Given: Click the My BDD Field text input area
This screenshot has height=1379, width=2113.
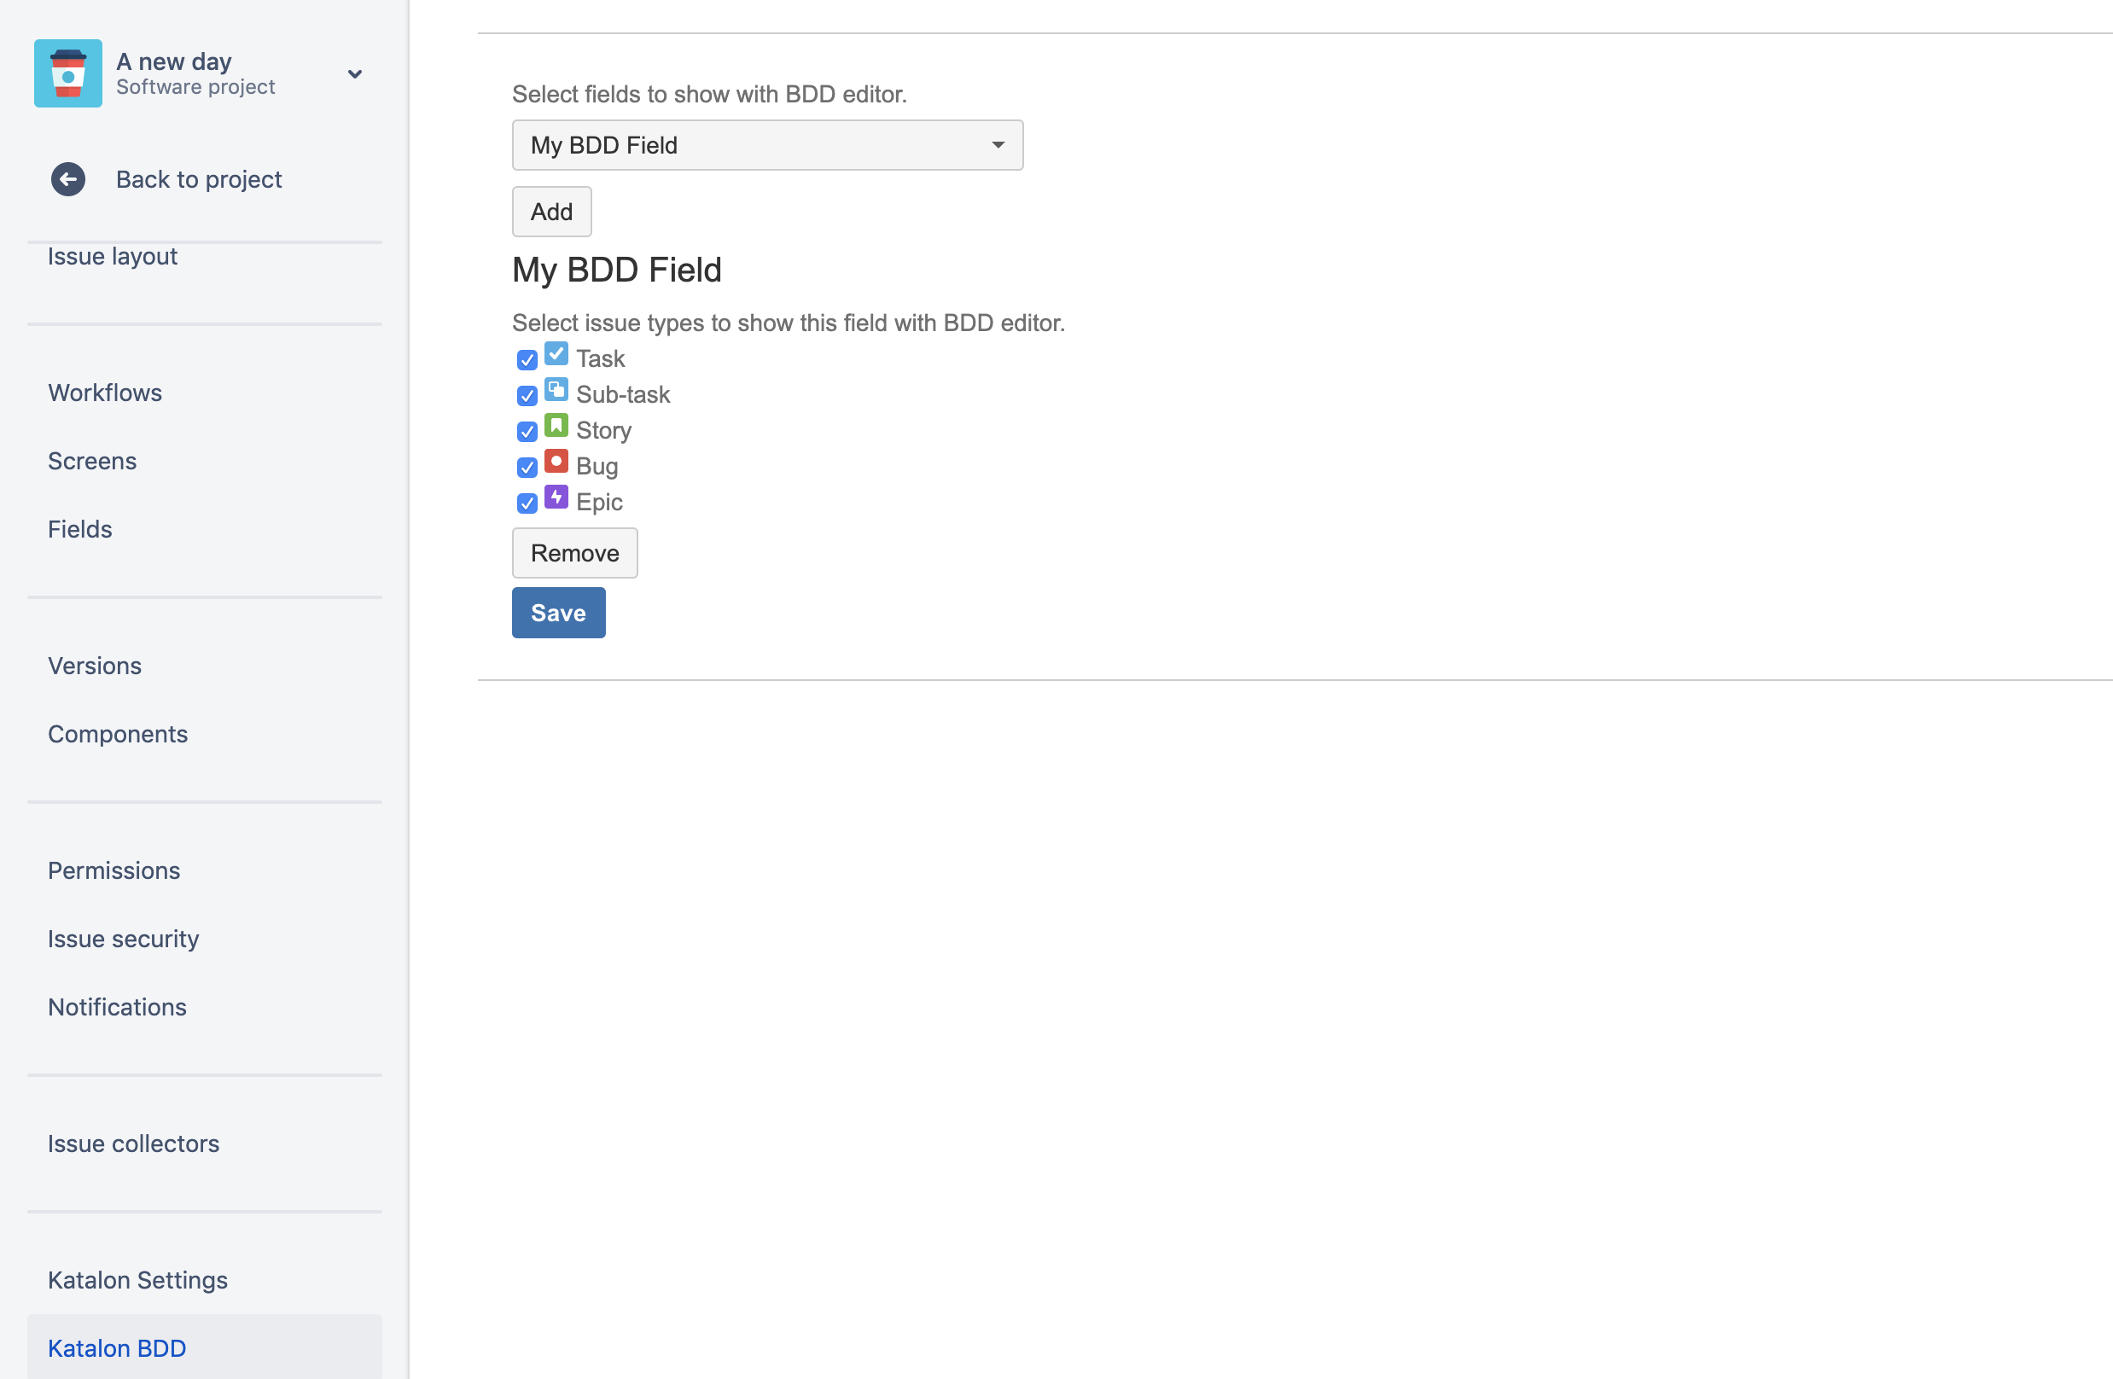Looking at the screenshot, I should pos(765,145).
